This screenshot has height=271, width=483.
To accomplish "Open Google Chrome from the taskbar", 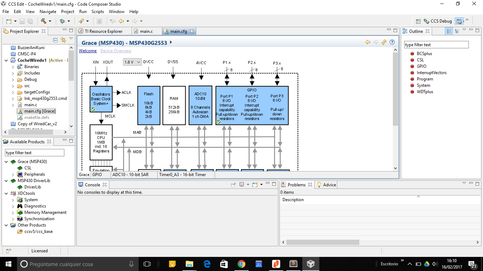I will coord(241,264).
